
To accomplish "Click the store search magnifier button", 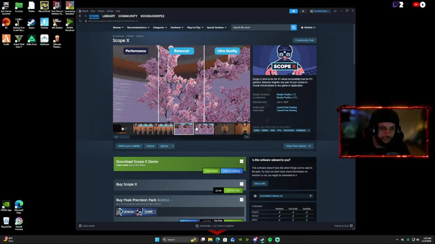I will coord(294,27).
